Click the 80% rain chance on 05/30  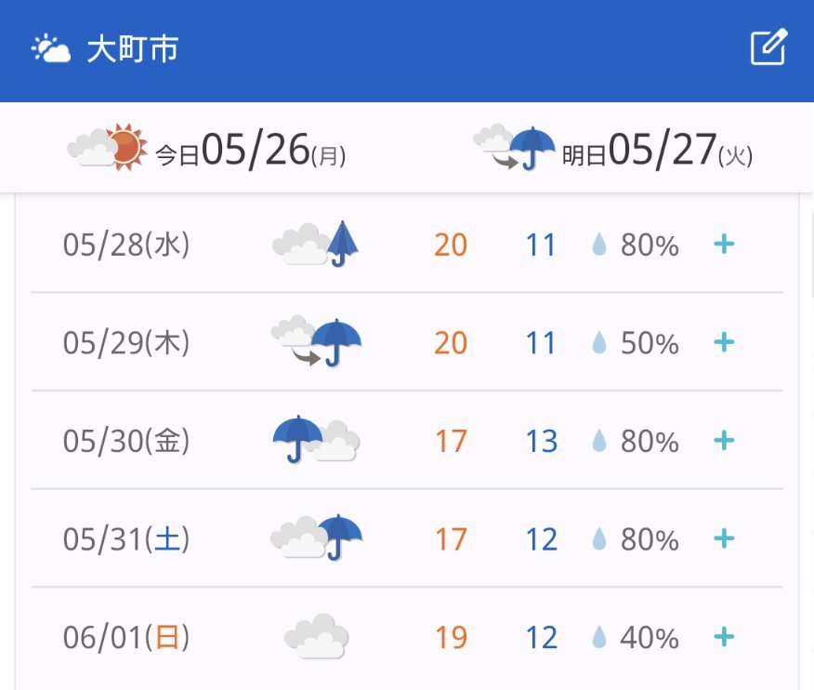point(650,441)
